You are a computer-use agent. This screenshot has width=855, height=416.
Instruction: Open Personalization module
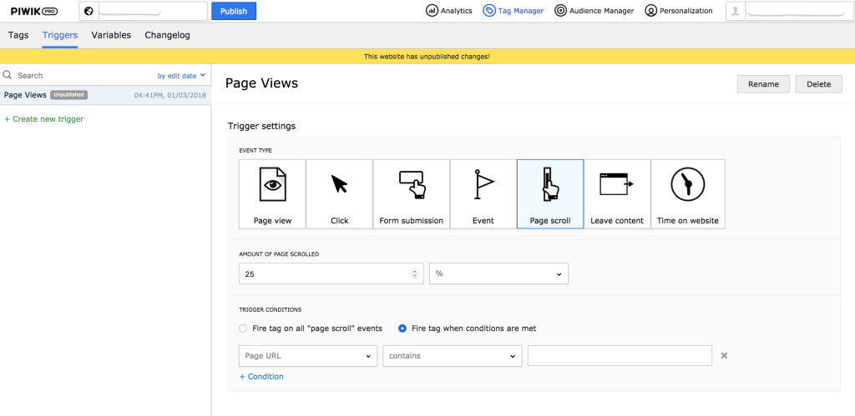click(678, 10)
